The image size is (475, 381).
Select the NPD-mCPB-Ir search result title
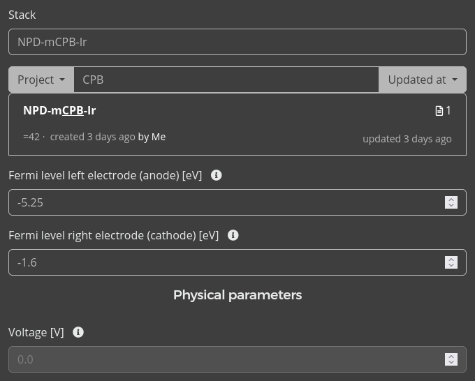click(x=59, y=110)
